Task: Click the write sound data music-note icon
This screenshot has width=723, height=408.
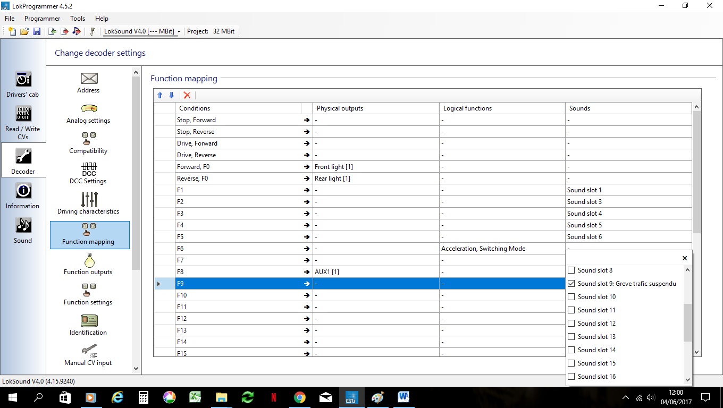Action: (x=77, y=31)
